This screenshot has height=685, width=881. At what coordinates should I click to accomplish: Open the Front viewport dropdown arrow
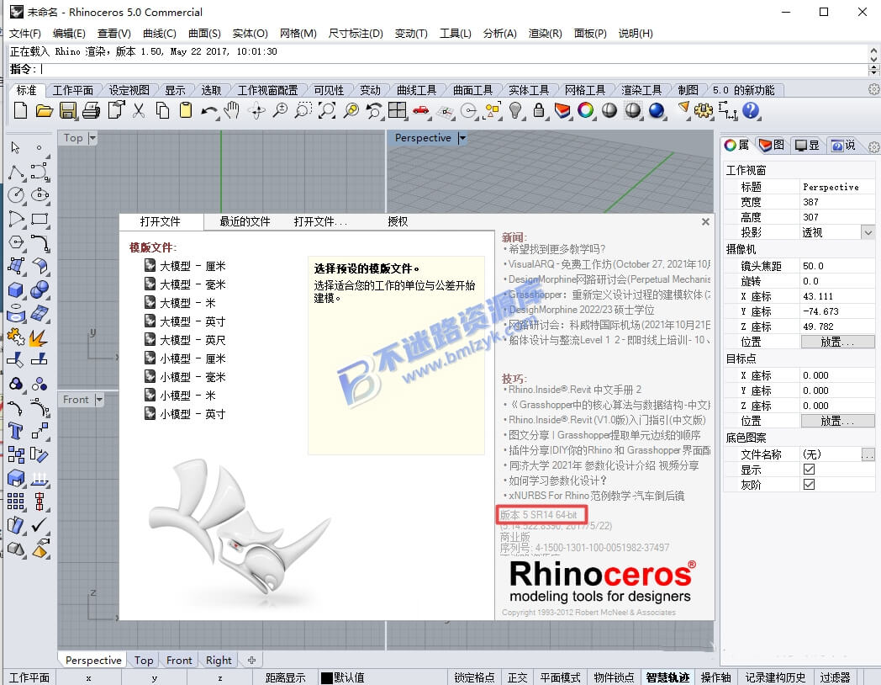[99, 399]
